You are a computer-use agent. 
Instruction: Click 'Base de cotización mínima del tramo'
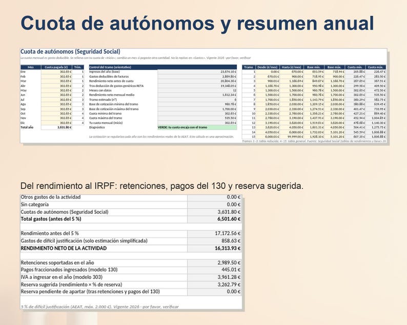(113, 104)
